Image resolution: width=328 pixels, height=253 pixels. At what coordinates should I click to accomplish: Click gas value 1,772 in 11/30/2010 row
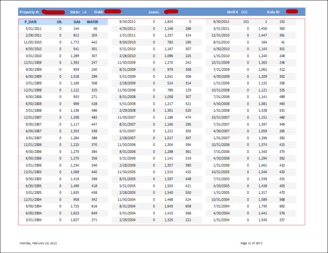tap(75, 42)
